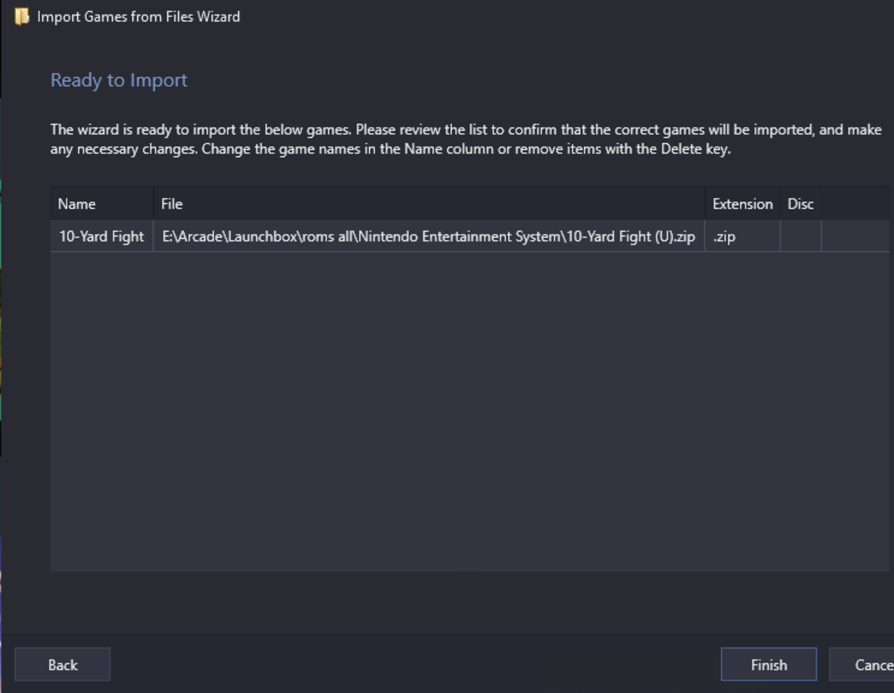
Task: Click the empty list area below the game row
Action: pyautogui.click(x=470, y=411)
